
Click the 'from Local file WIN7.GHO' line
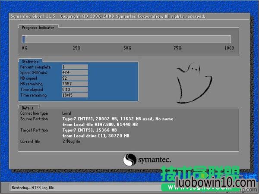point(100,125)
